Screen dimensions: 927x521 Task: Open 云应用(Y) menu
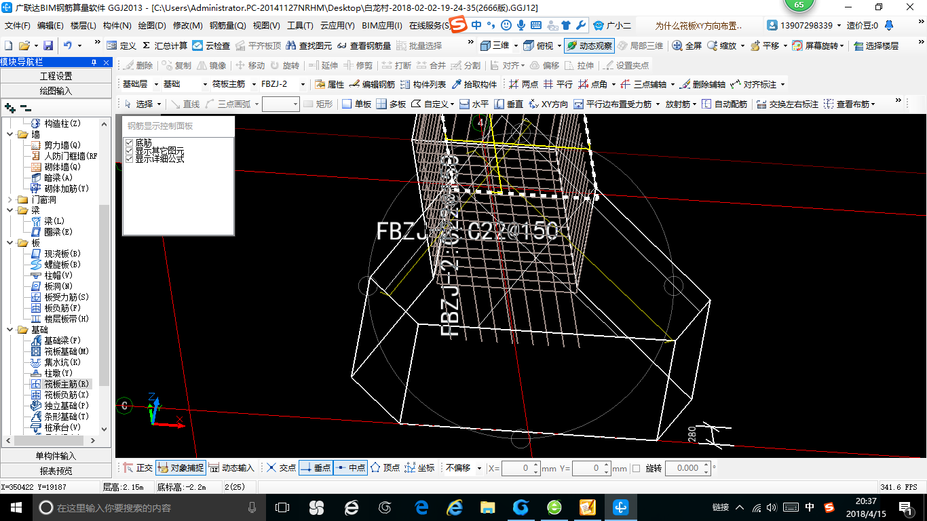(x=337, y=26)
